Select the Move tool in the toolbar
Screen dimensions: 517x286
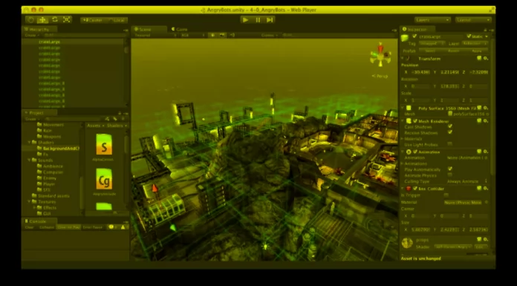[42, 20]
